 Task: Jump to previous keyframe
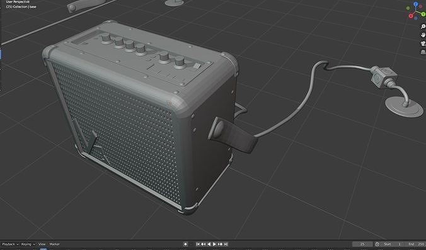[203, 244]
